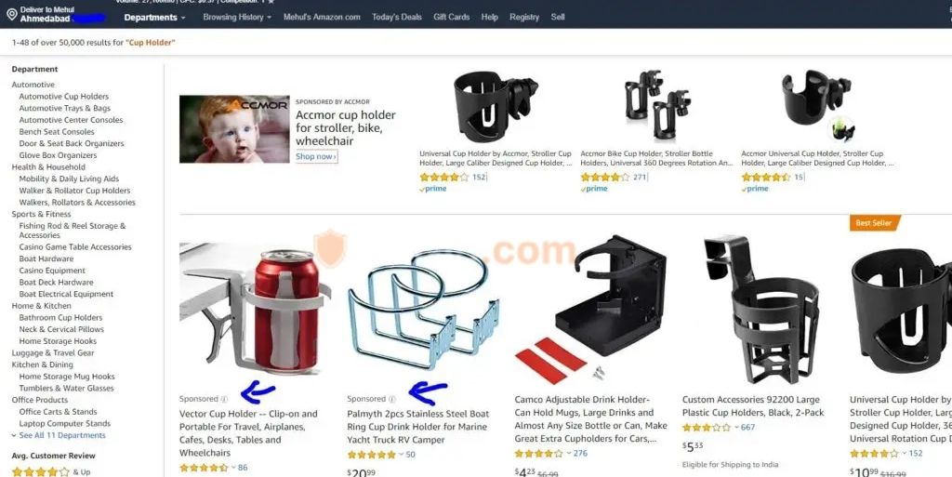Open rating dropdown next to 276 reviews
The width and height of the screenshot is (952, 477).
569,454
